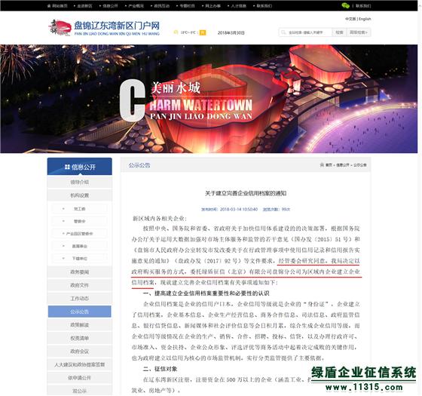422x396 pixels.
Task: Click 联系我们 link beside WeChat icon
Action: click(x=363, y=6)
